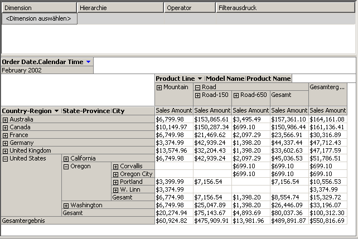This screenshot has width=358, height=239.
Task: Expand the Washington state row
Action: tap(66, 205)
